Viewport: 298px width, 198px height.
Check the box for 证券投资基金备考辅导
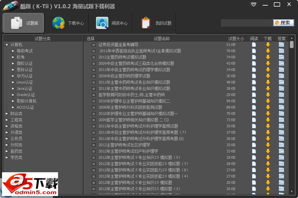93,45
